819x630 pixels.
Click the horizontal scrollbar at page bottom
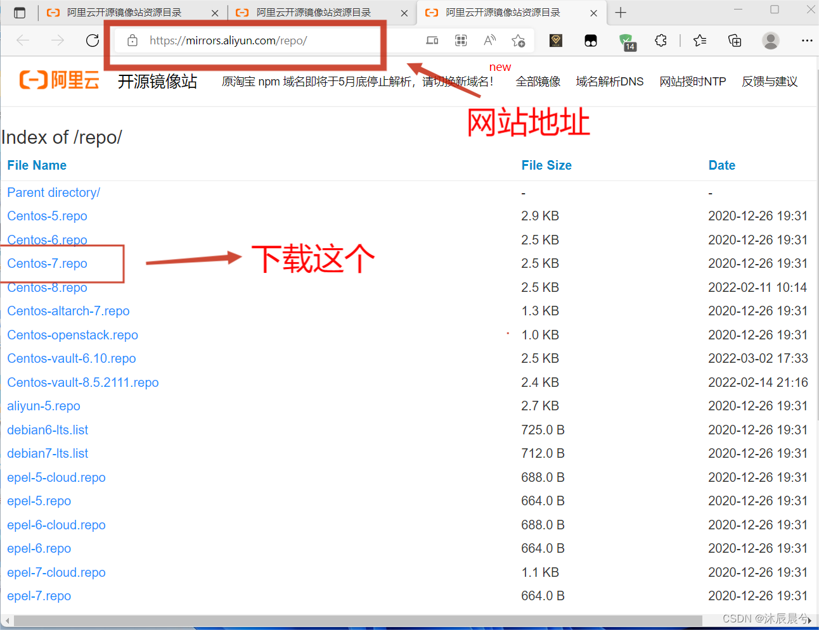[x=358, y=621]
